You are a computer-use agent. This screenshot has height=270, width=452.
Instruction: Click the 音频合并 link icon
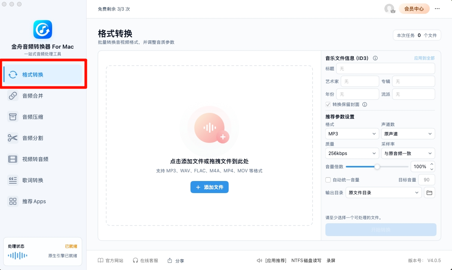pyautogui.click(x=13, y=96)
